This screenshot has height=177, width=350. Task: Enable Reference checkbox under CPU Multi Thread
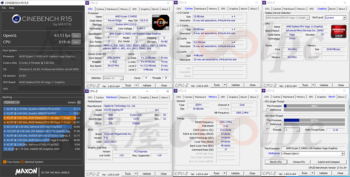click(x=268, y=124)
